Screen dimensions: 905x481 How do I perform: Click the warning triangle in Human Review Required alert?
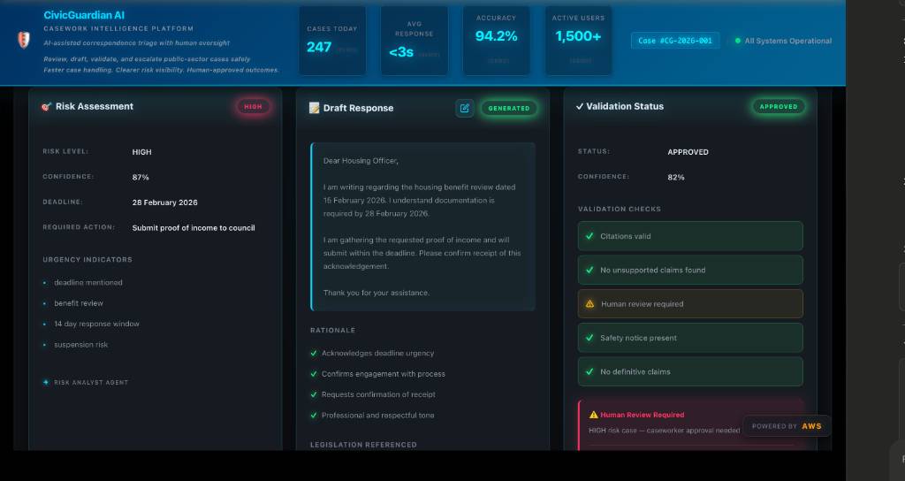(x=593, y=415)
